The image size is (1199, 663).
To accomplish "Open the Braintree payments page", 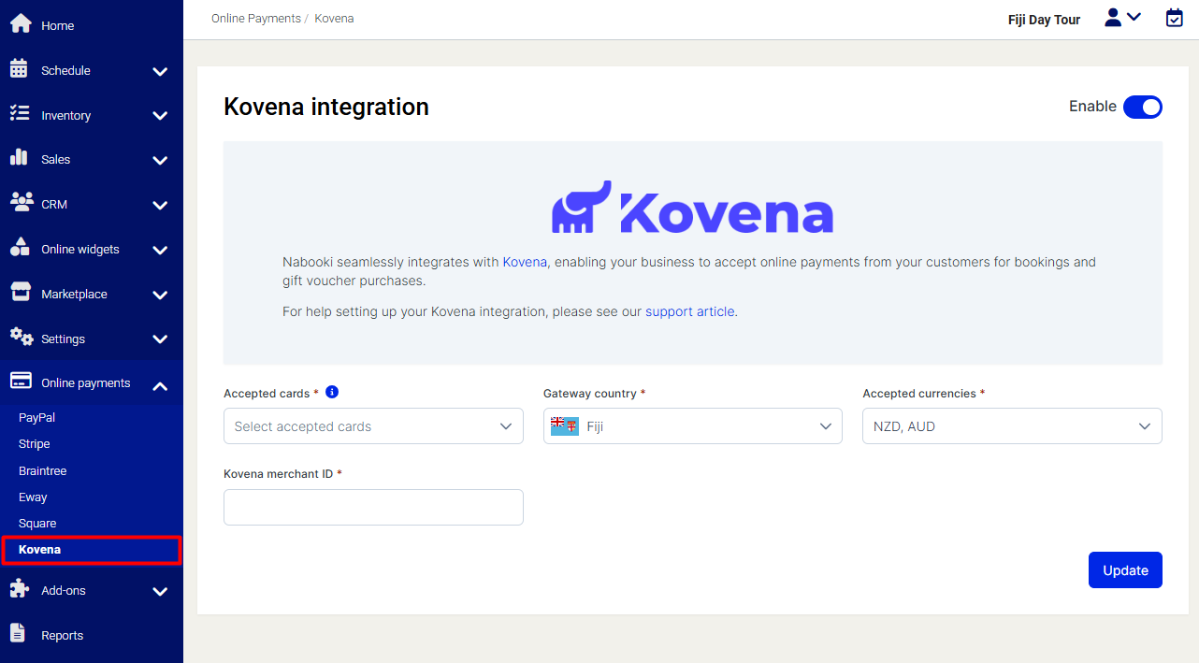I will pyautogui.click(x=43, y=470).
